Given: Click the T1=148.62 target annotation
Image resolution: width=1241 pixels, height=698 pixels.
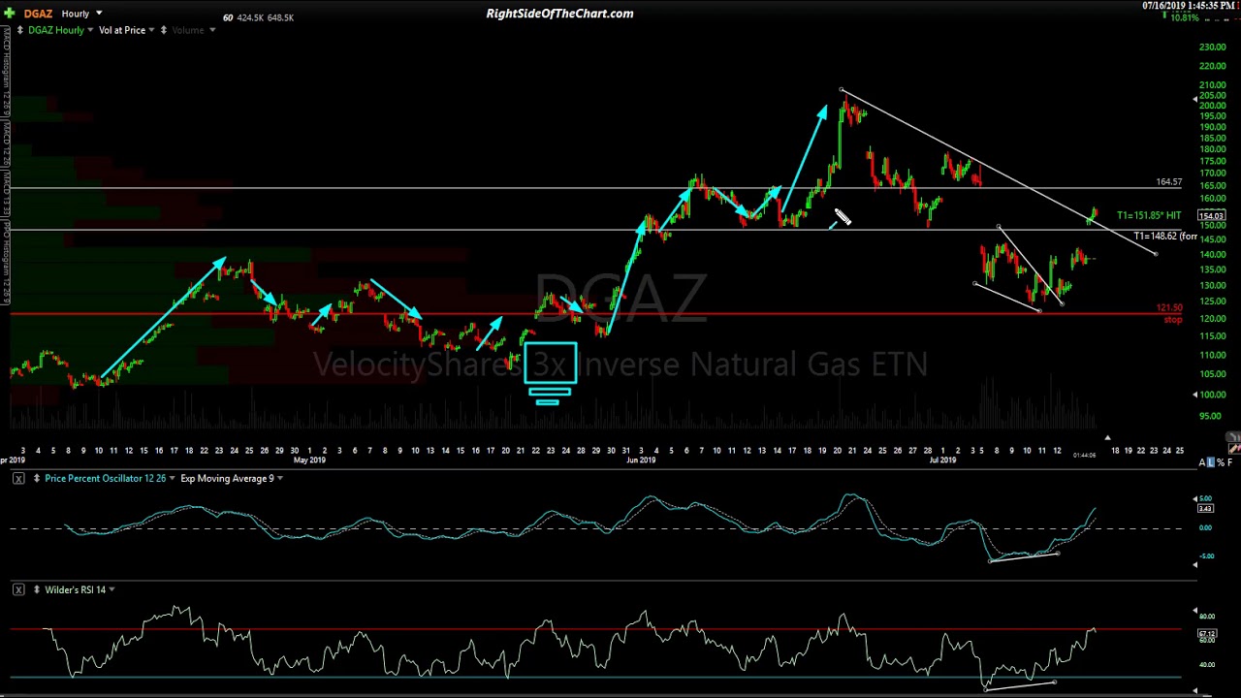Looking at the screenshot, I should click(1165, 237).
